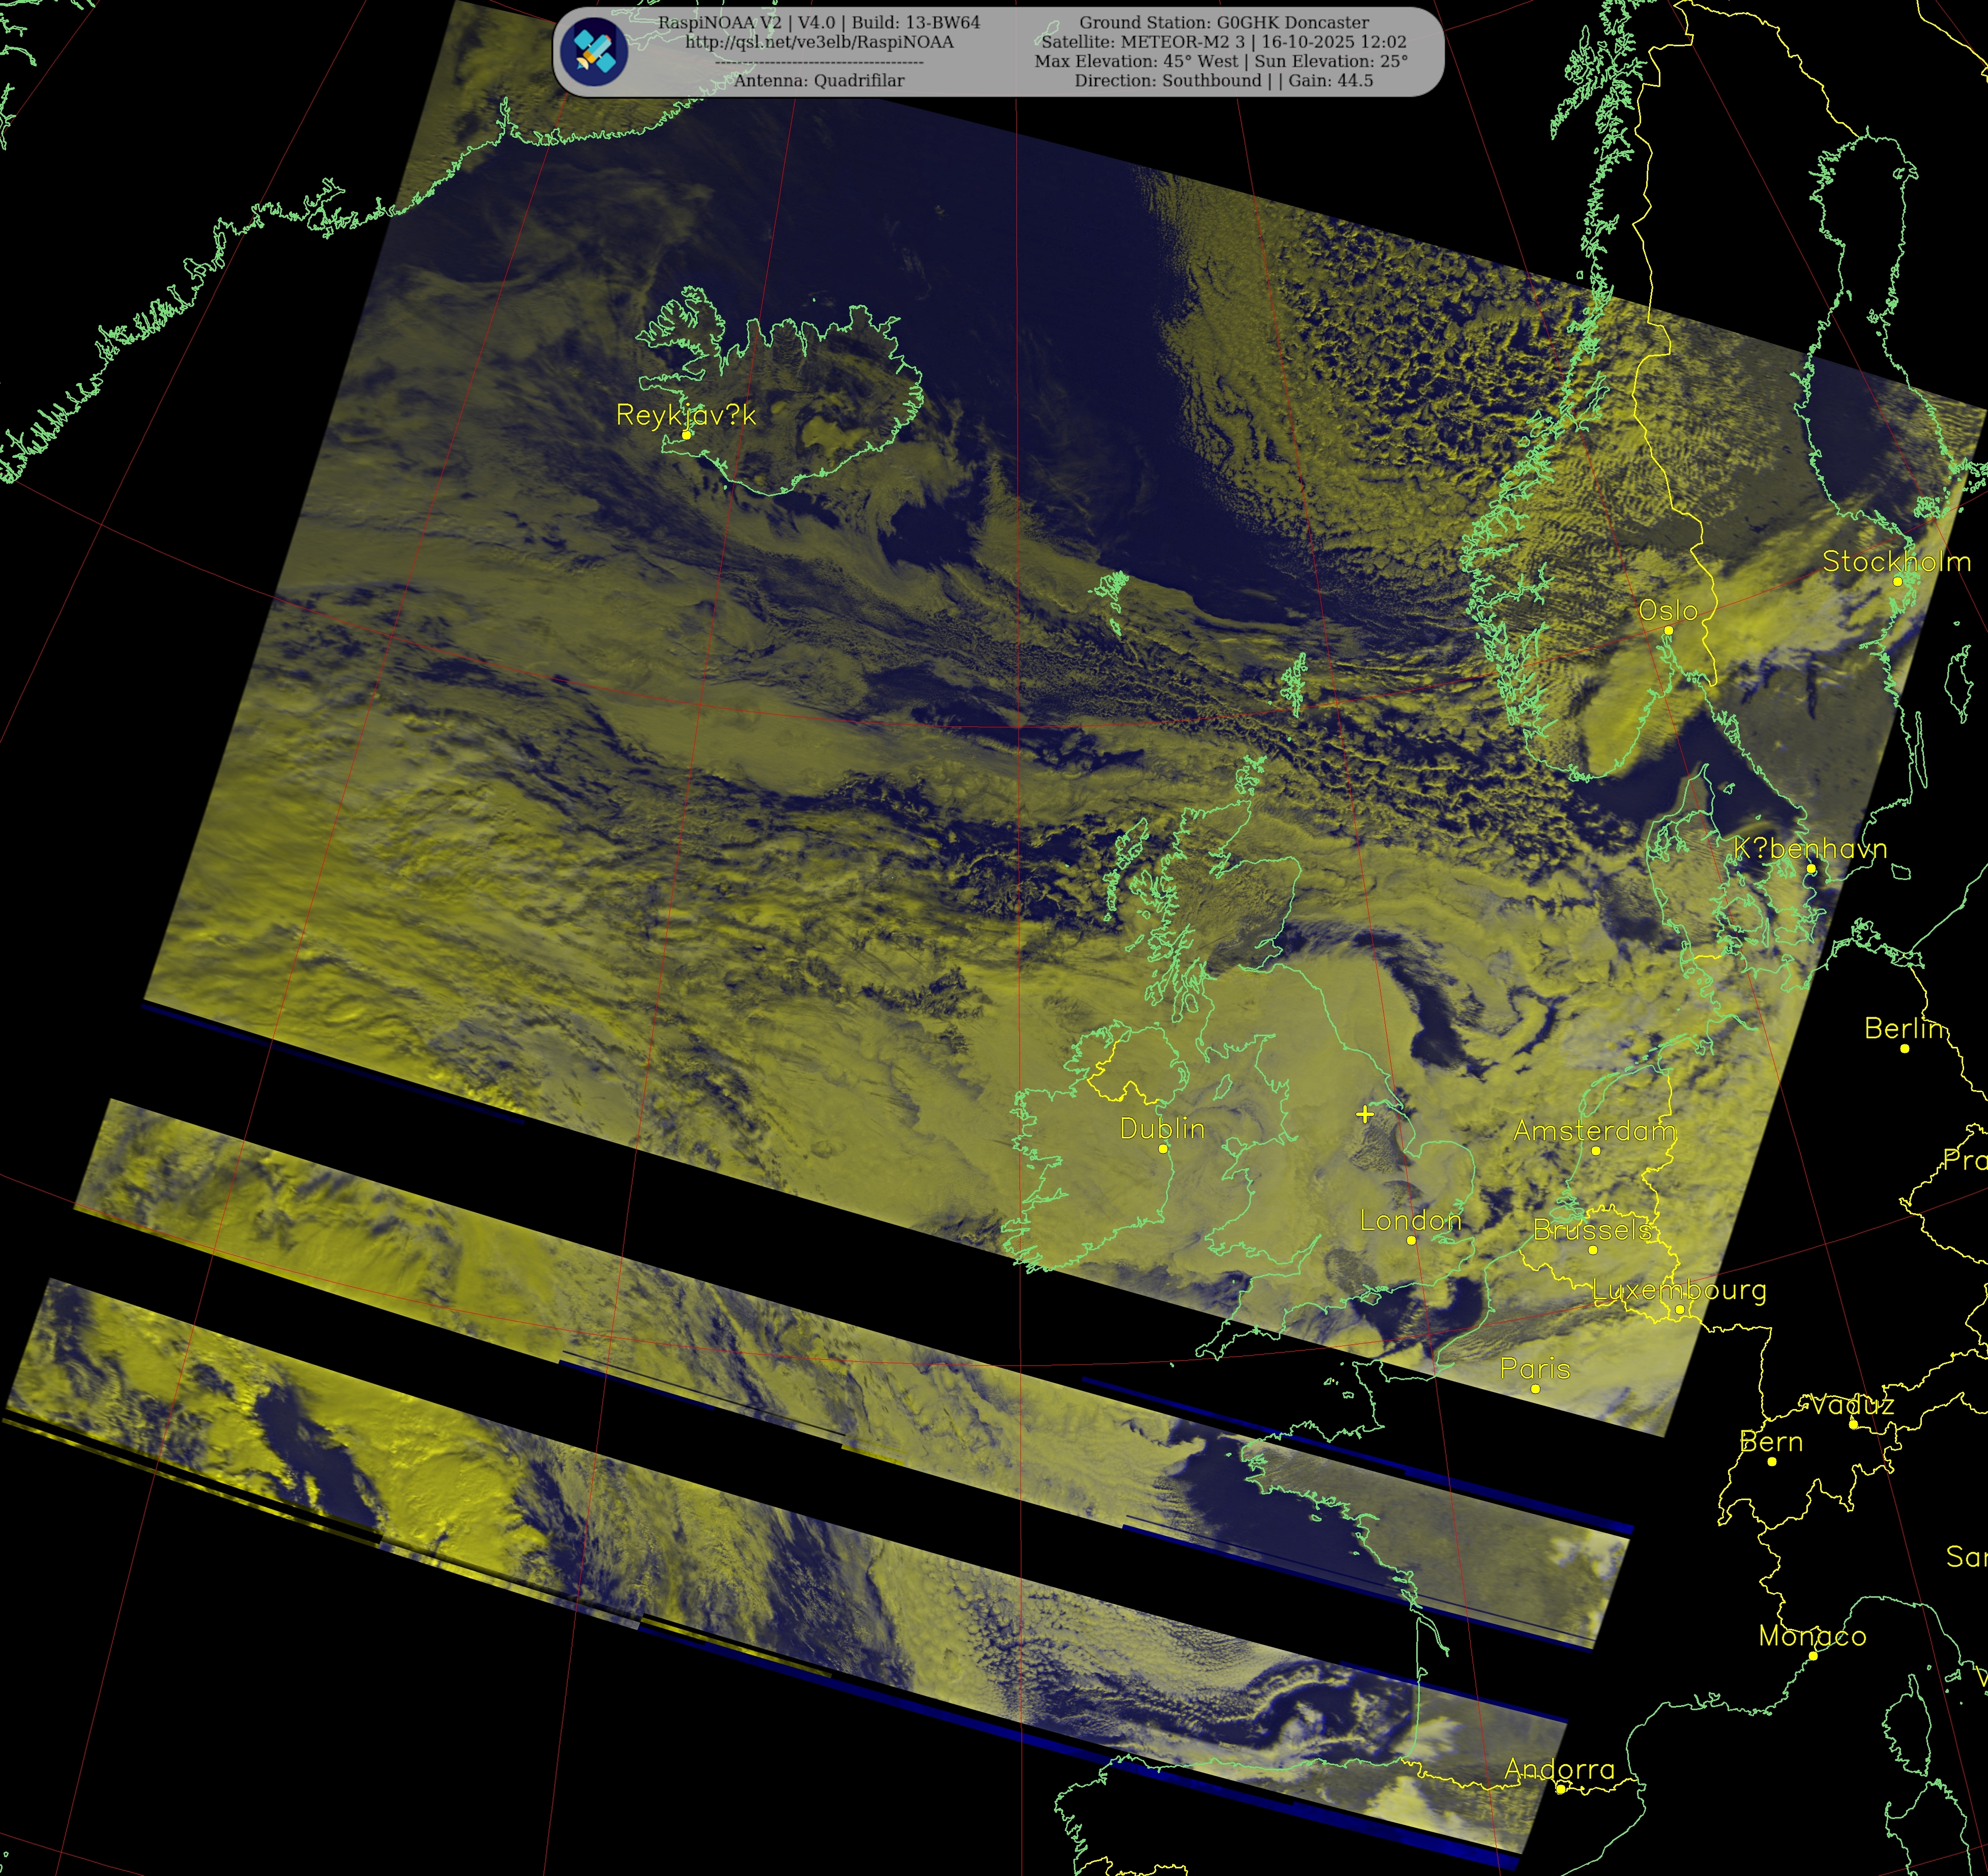The image size is (1988, 1876).
Task: Click the RaspiNOAA satellite logo icon
Action: (x=594, y=51)
